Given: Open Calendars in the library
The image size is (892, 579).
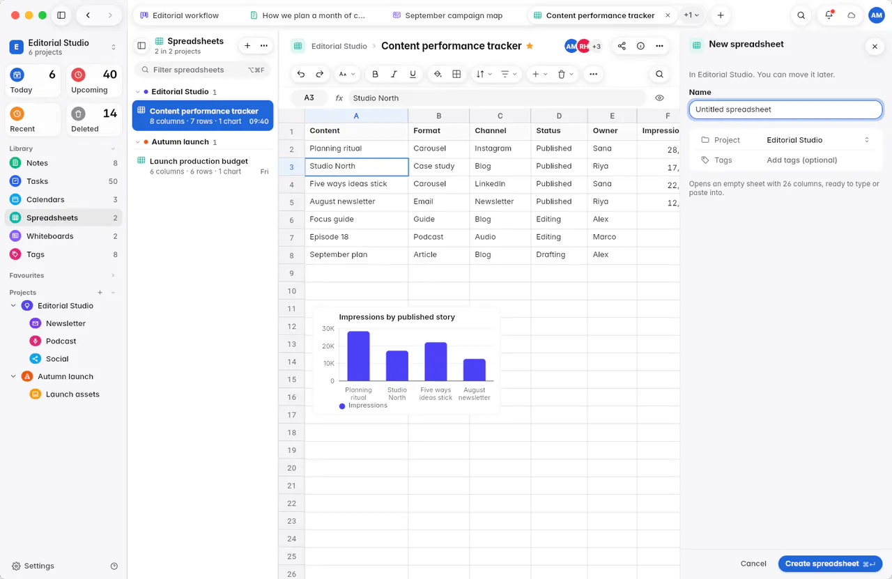Looking at the screenshot, I should 63,199.
